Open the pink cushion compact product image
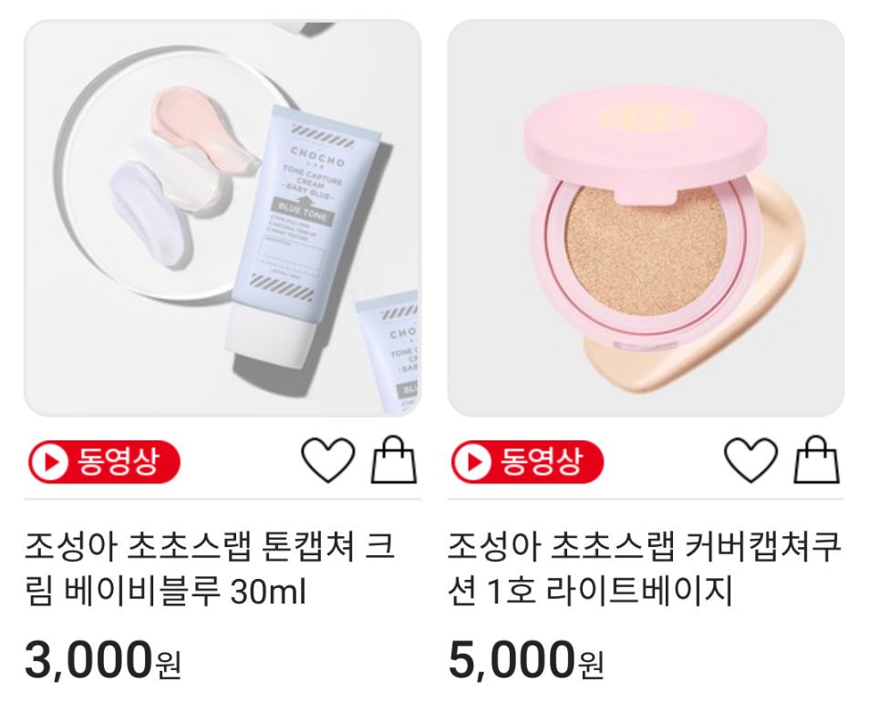Screen dimensions: 869x723 (646, 218)
